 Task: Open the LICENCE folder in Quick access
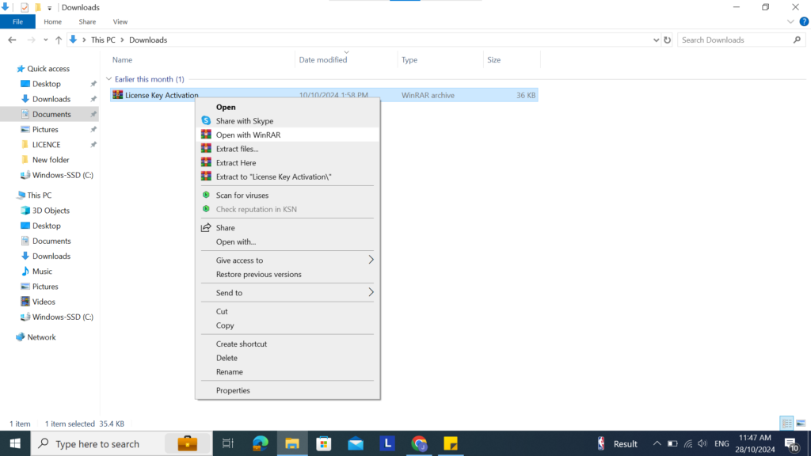(x=46, y=145)
